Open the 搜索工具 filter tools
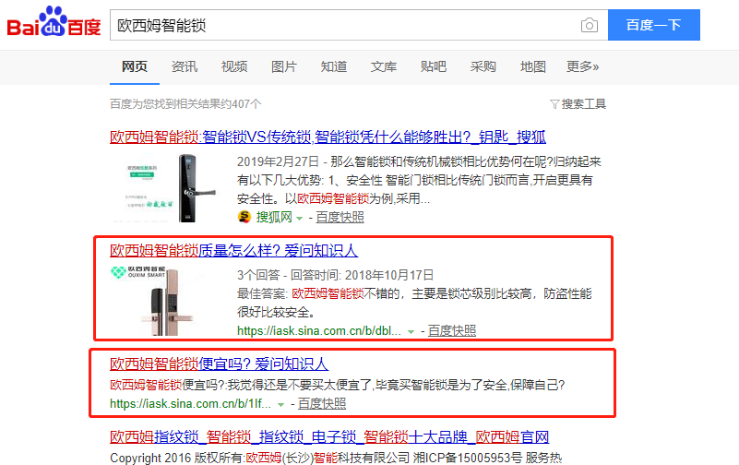739x465 pixels. (x=578, y=104)
